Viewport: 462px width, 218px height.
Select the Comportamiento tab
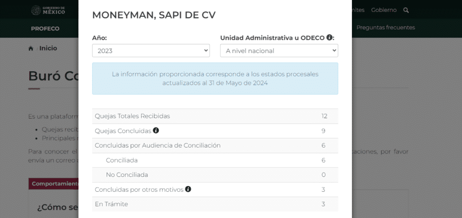(54, 184)
